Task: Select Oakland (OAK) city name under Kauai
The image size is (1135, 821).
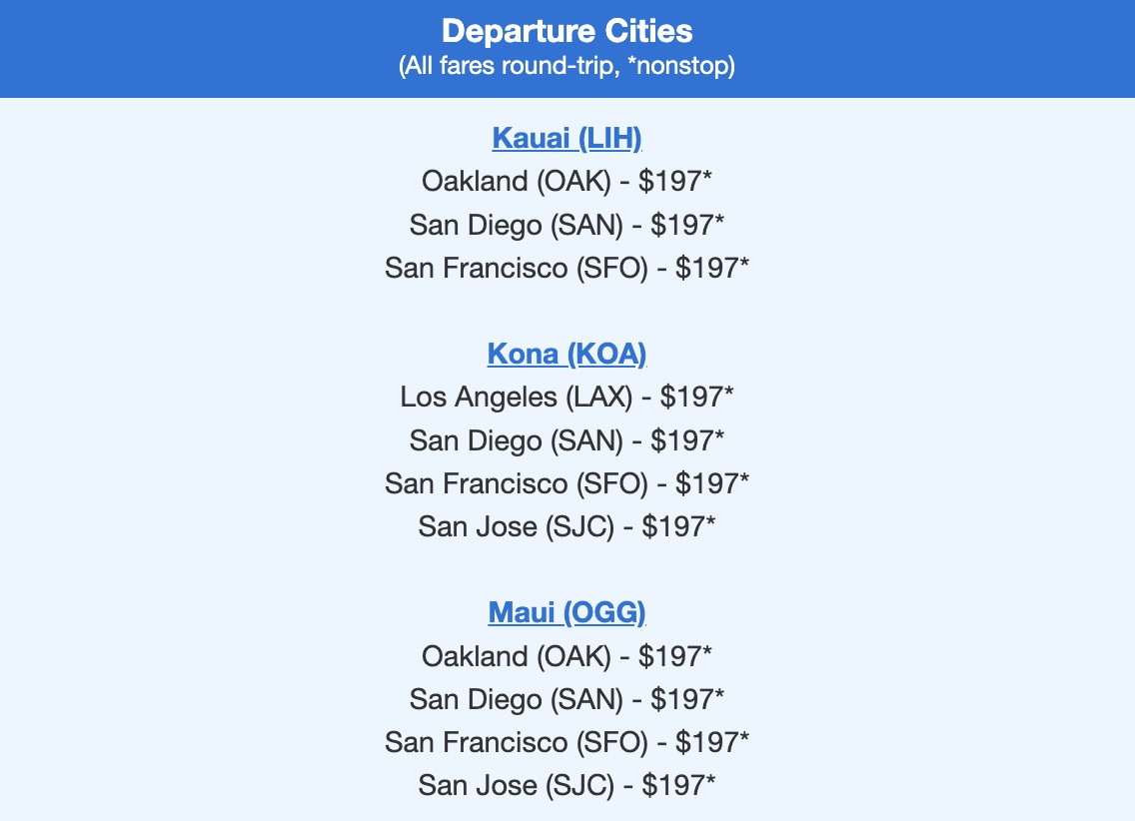Action: pyautogui.click(x=516, y=181)
